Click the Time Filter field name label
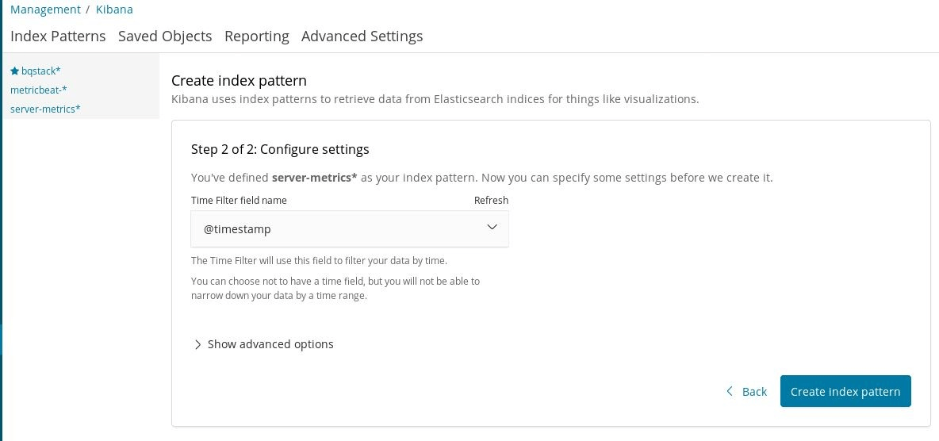Viewport: 939px width, 441px height. coord(239,200)
